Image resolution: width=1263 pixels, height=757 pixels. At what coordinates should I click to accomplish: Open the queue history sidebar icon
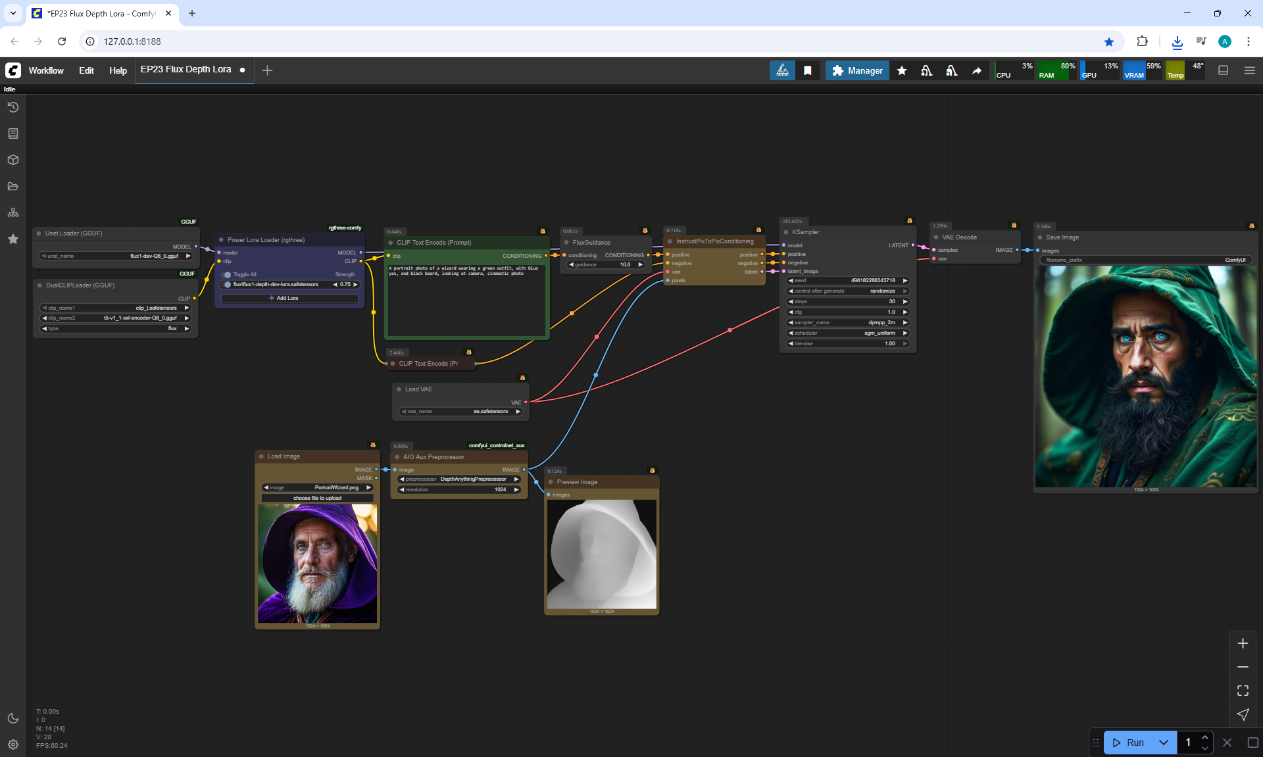[12, 107]
